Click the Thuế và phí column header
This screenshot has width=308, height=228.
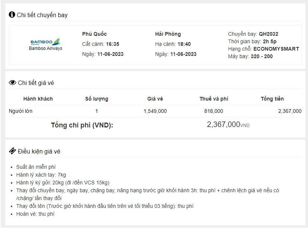pyautogui.click(x=214, y=99)
